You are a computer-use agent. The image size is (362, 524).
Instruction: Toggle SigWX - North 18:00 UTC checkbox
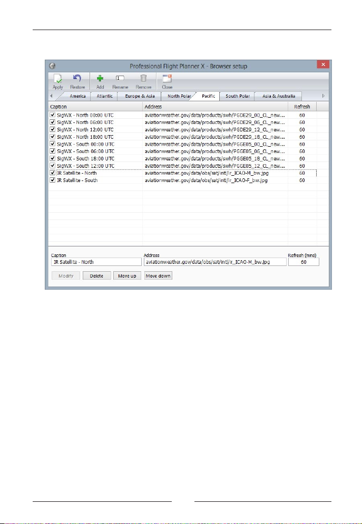(52, 137)
